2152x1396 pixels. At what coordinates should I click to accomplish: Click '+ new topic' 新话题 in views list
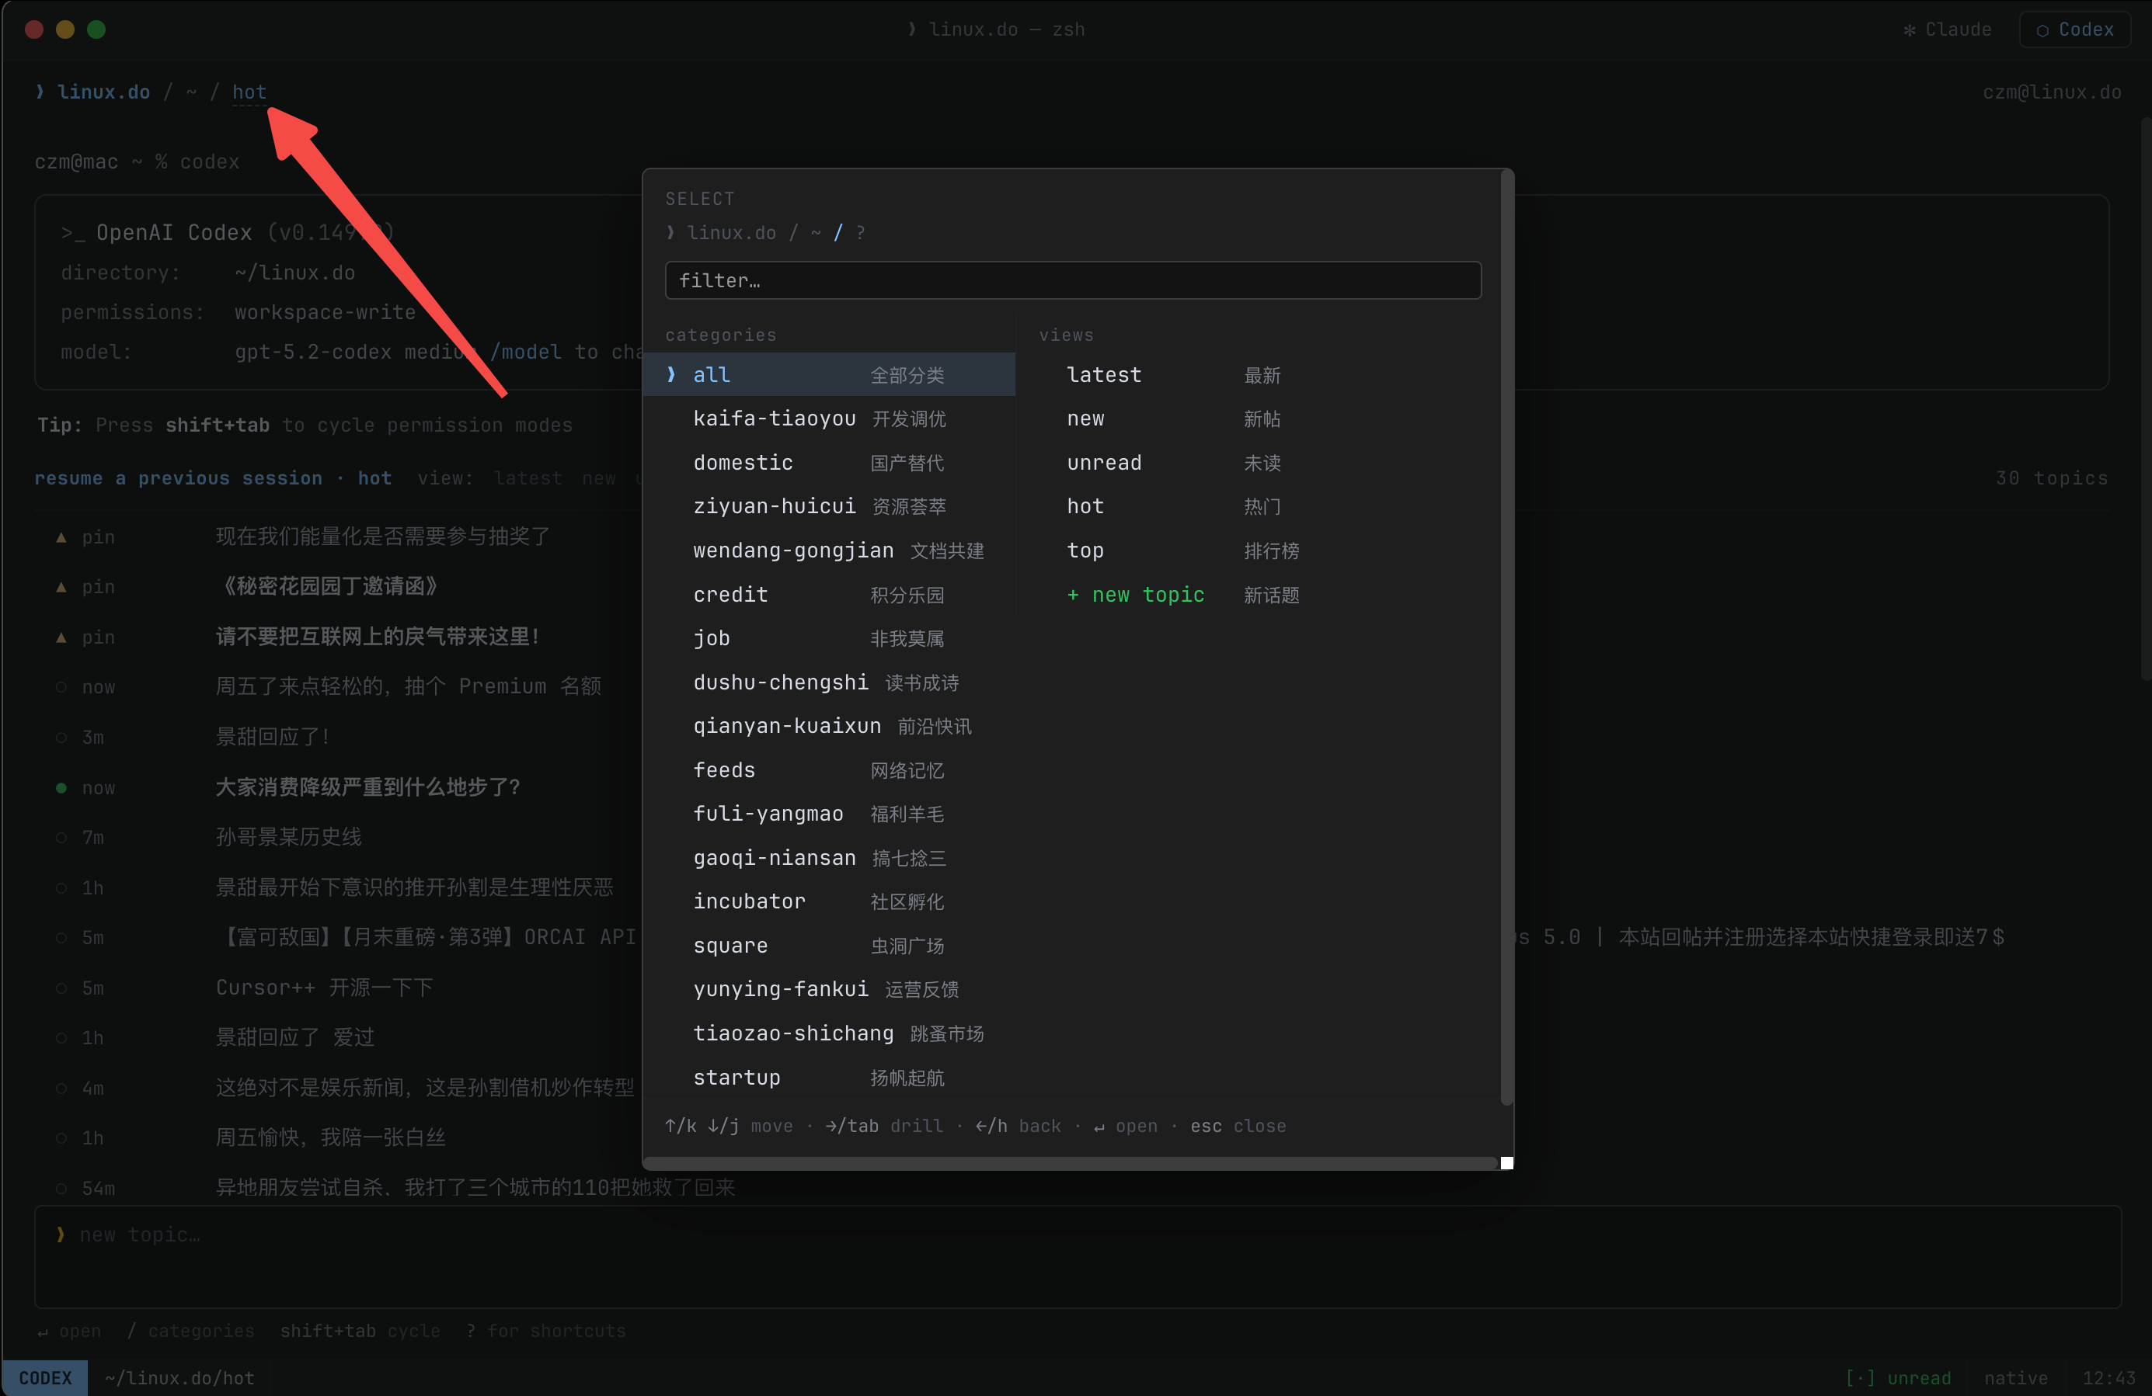[1257, 595]
